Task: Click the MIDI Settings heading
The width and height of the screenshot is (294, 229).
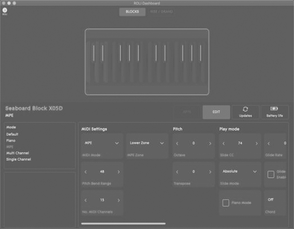Action: tap(94, 129)
